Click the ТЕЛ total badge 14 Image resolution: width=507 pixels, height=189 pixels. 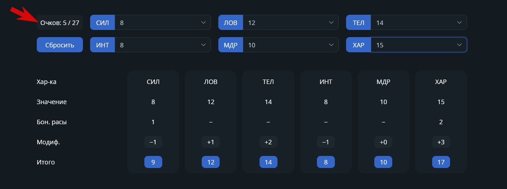pyautogui.click(x=269, y=162)
